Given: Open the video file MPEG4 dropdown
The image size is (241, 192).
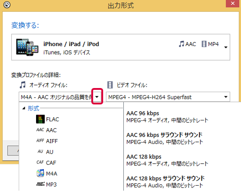Looking at the screenshot, I should (x=168, y=97).
